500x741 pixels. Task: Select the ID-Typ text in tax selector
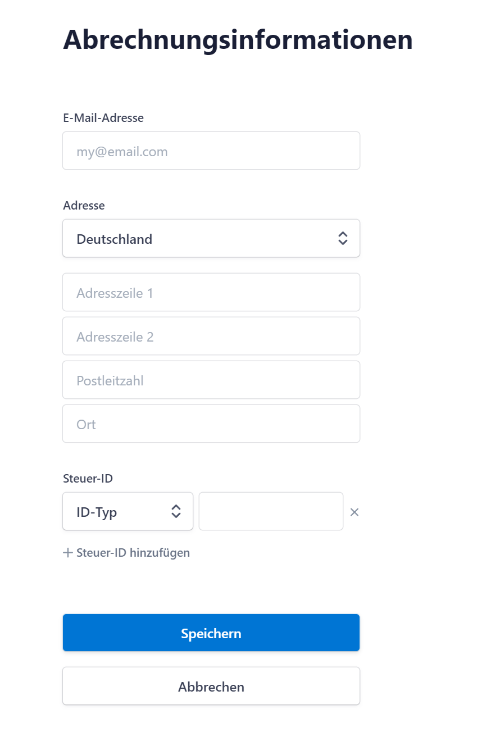coord(97,512)
